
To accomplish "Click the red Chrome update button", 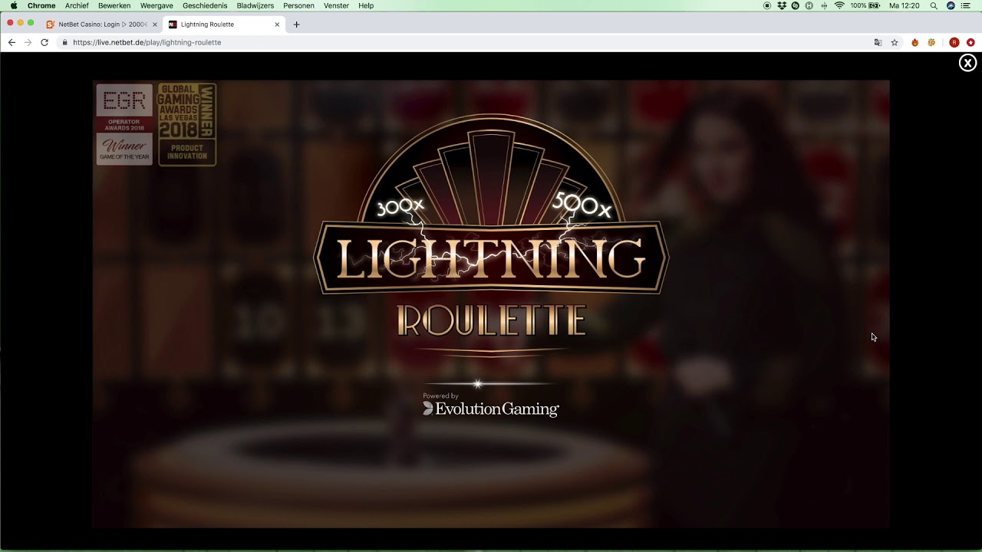I will click(970, 42).
